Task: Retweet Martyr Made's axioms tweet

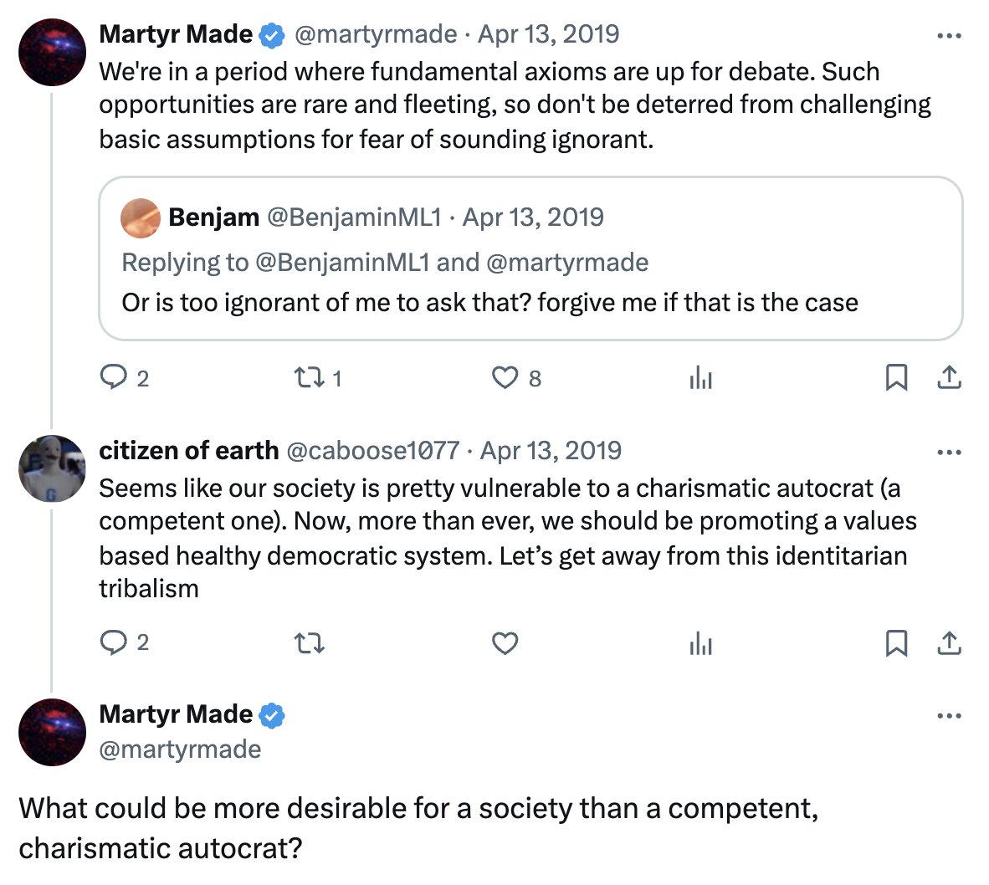Action: [x=310, y=378]
